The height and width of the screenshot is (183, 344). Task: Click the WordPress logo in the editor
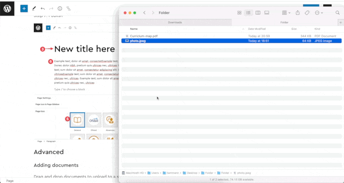click(8, 8)
